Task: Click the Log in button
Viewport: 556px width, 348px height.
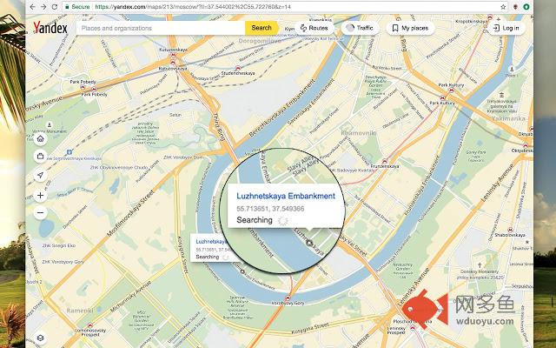Action: (505, 28)
